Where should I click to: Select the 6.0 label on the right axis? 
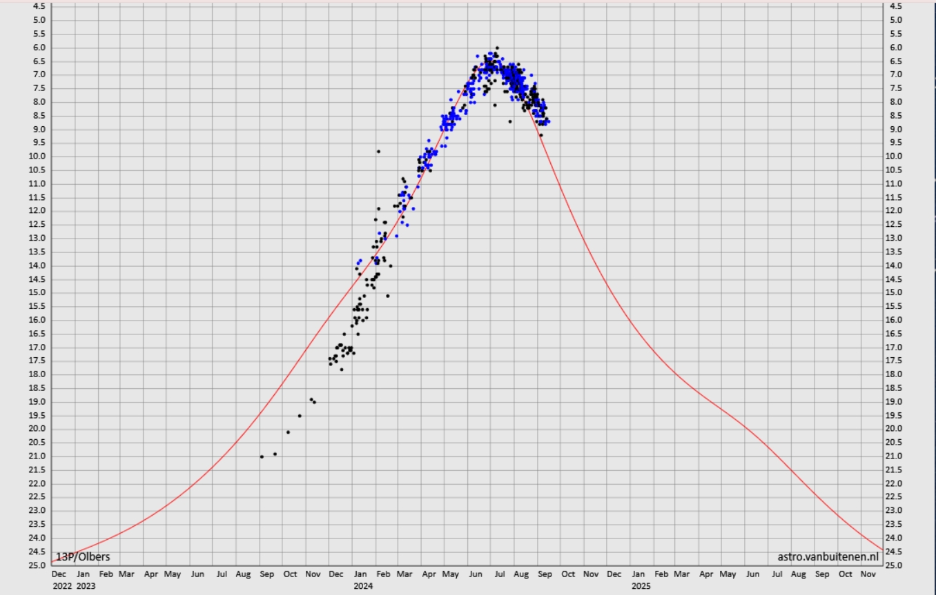[x=897, y=48]
